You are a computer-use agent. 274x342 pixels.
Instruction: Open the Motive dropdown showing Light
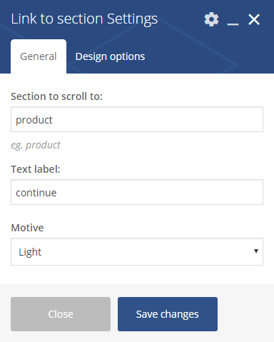coord(137,251)
